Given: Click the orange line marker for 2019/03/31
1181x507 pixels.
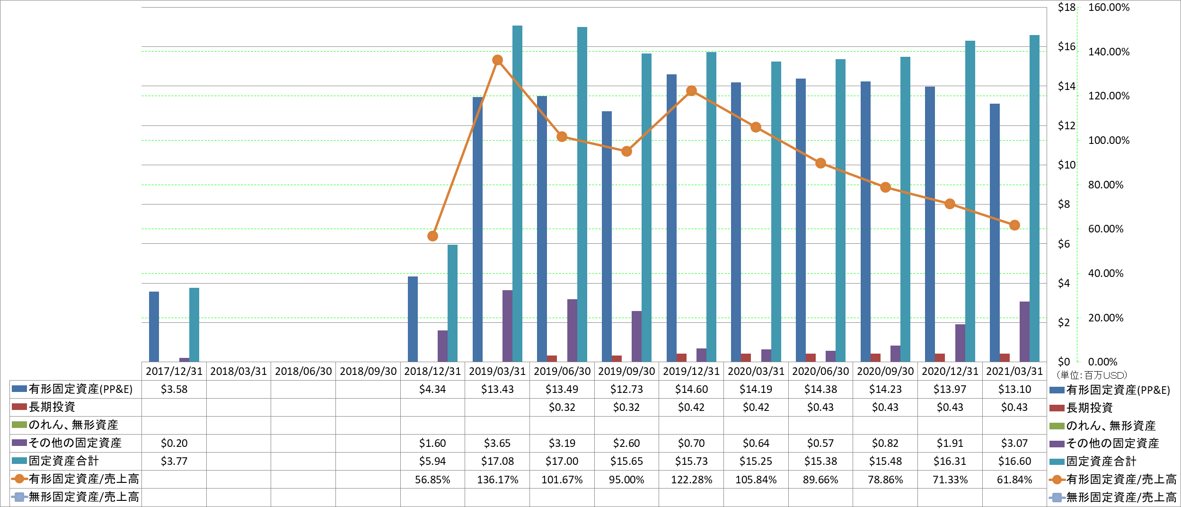Looking at the screenshot, I should click(x=497, y=60).
